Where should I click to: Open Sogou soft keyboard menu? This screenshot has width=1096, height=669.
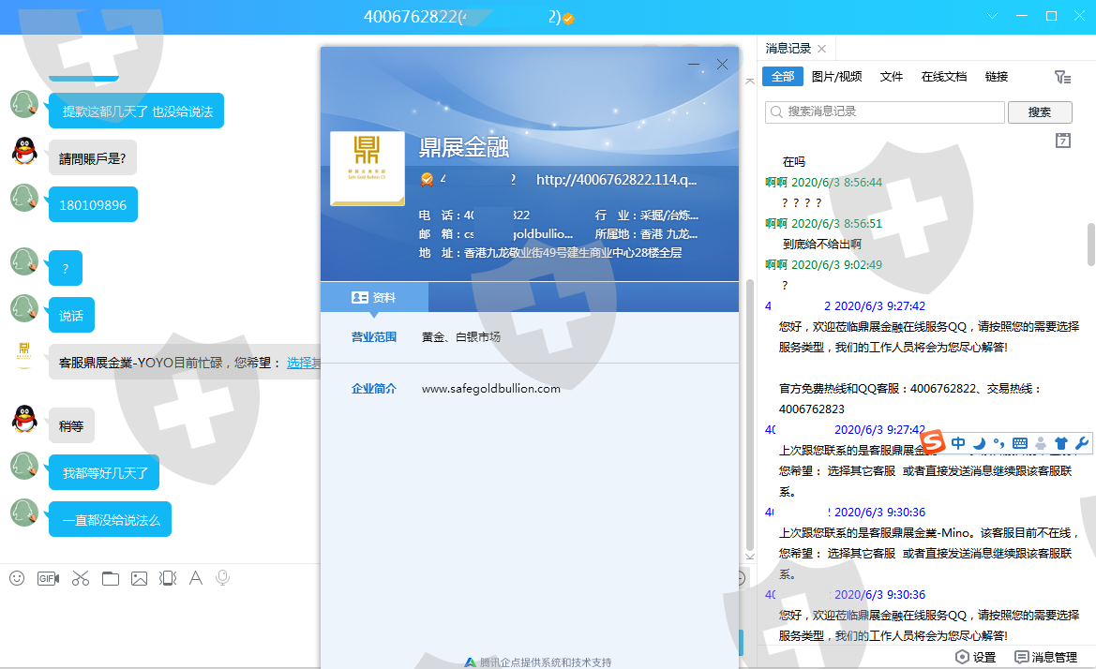(1019, 442)
